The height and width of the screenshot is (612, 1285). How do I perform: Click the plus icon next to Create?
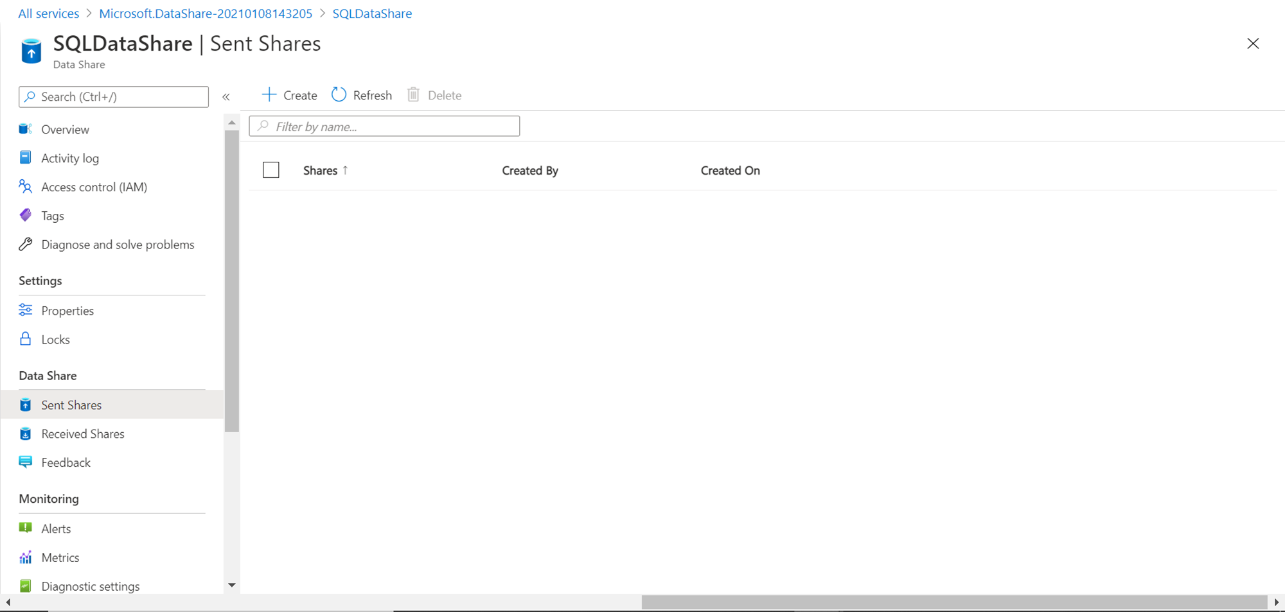click(269, 95)
